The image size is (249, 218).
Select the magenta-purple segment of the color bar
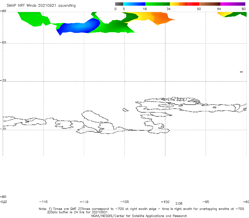(233, 4)
